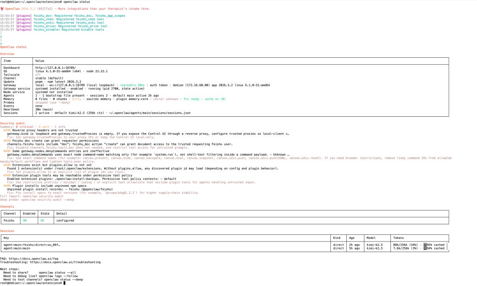Screen dimensions: 477x286
Task: Click the ws://127.0.0.1:18789 gateway address
Action: 67,85
